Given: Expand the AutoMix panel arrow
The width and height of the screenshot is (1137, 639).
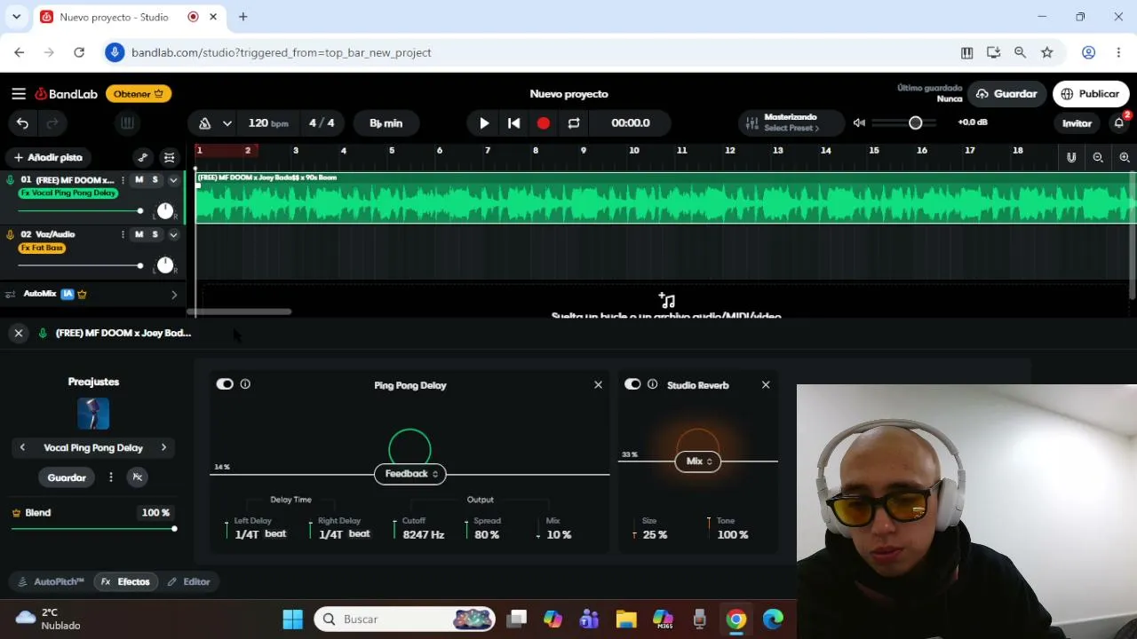Looking at the screenshot, I should tap(173, 294).
